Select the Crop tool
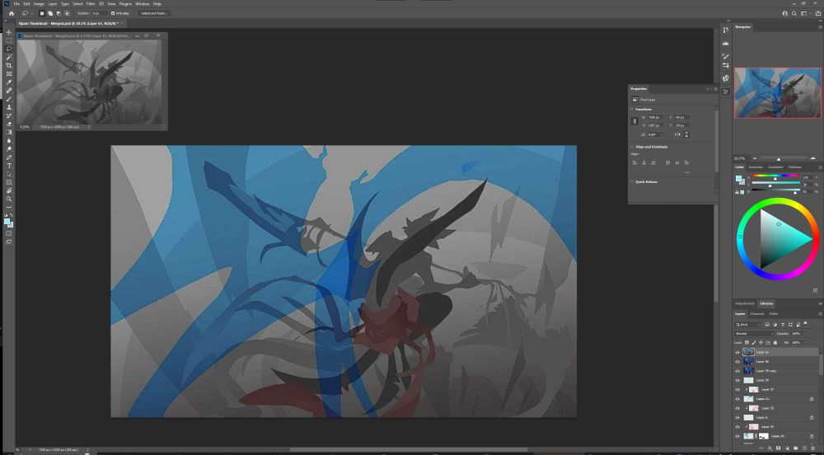The height and width of the screenshot is (455, 824). [9, 66]
